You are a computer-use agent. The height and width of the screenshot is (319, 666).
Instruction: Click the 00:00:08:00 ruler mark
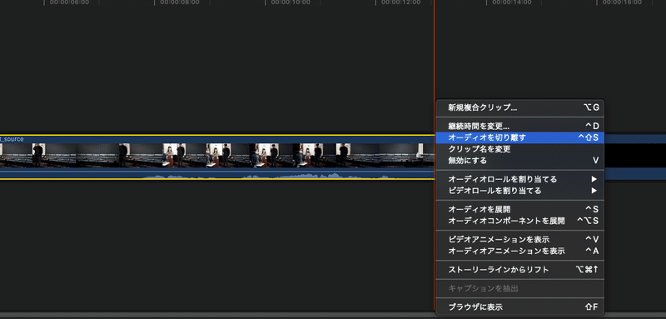tap(180, 2)
